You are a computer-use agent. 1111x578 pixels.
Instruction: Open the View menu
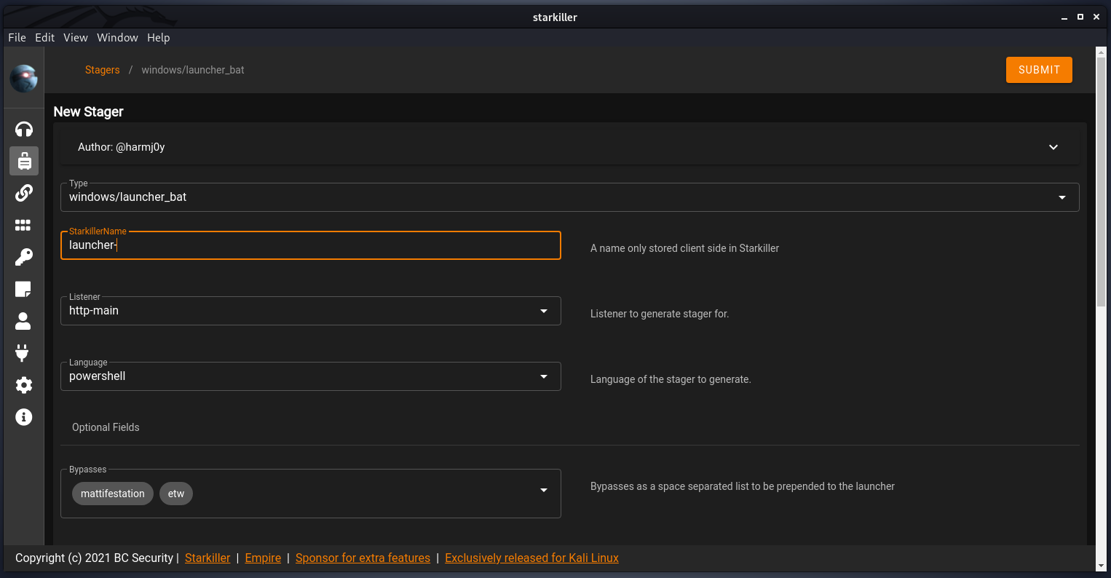pyautogui.click(x=76, y=38)
